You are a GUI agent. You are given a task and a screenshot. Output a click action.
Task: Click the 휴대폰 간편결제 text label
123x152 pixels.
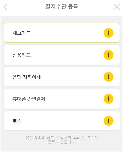click(29, 99)
